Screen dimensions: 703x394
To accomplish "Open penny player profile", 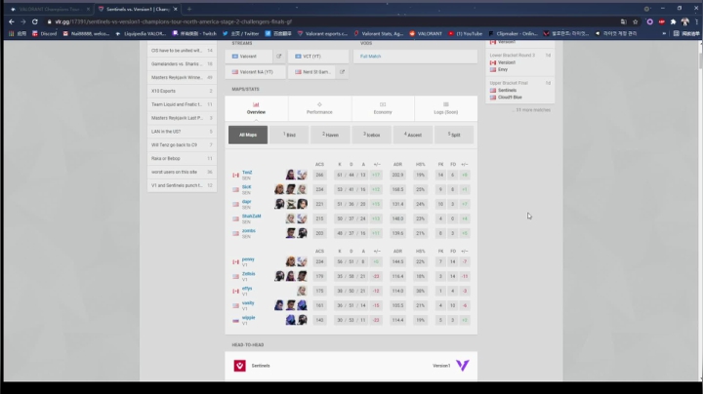I will click(x=248, y=259).
